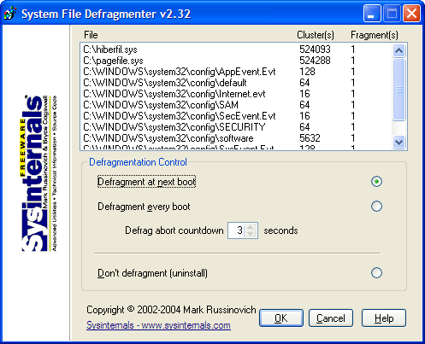
Task: Increase the defrag abort countdown value
Action: 251,227
